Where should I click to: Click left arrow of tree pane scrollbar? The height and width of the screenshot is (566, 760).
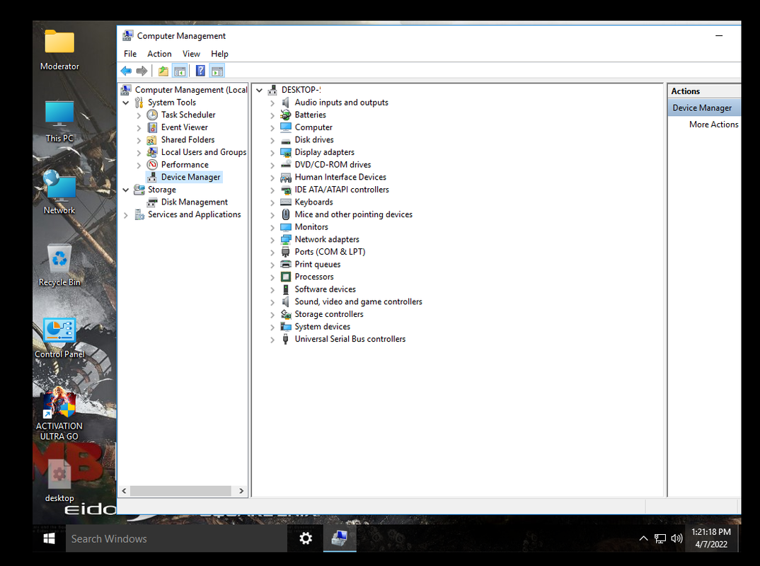pyautogui.click(x=124, y=491)
